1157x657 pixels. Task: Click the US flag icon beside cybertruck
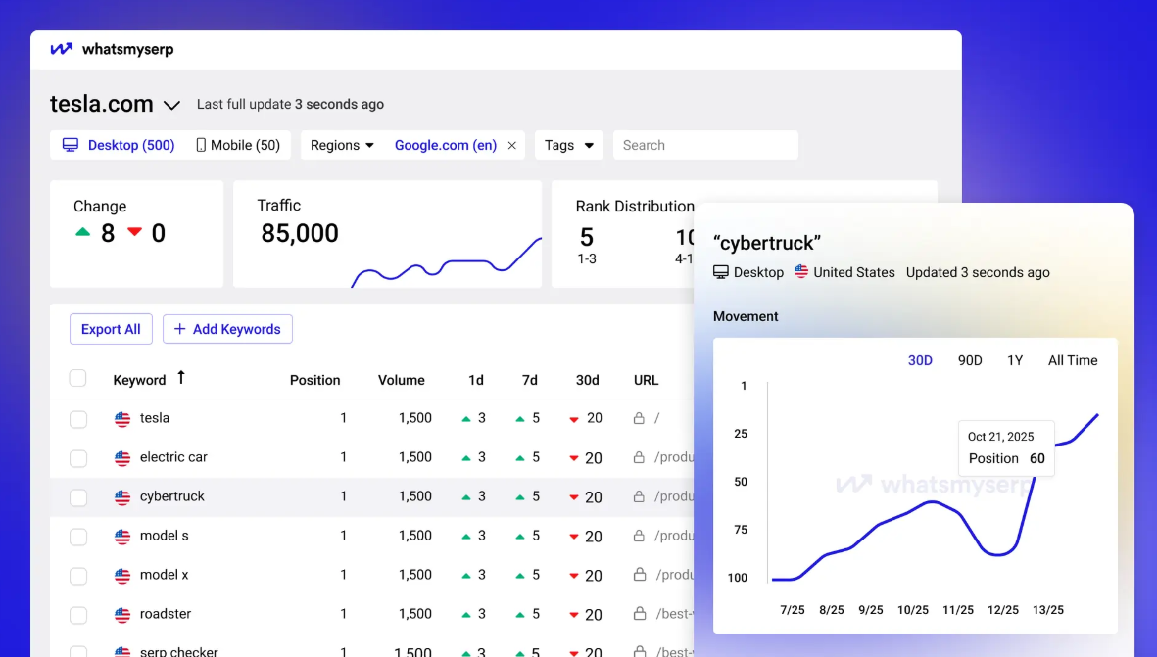(x=122, y=497)
